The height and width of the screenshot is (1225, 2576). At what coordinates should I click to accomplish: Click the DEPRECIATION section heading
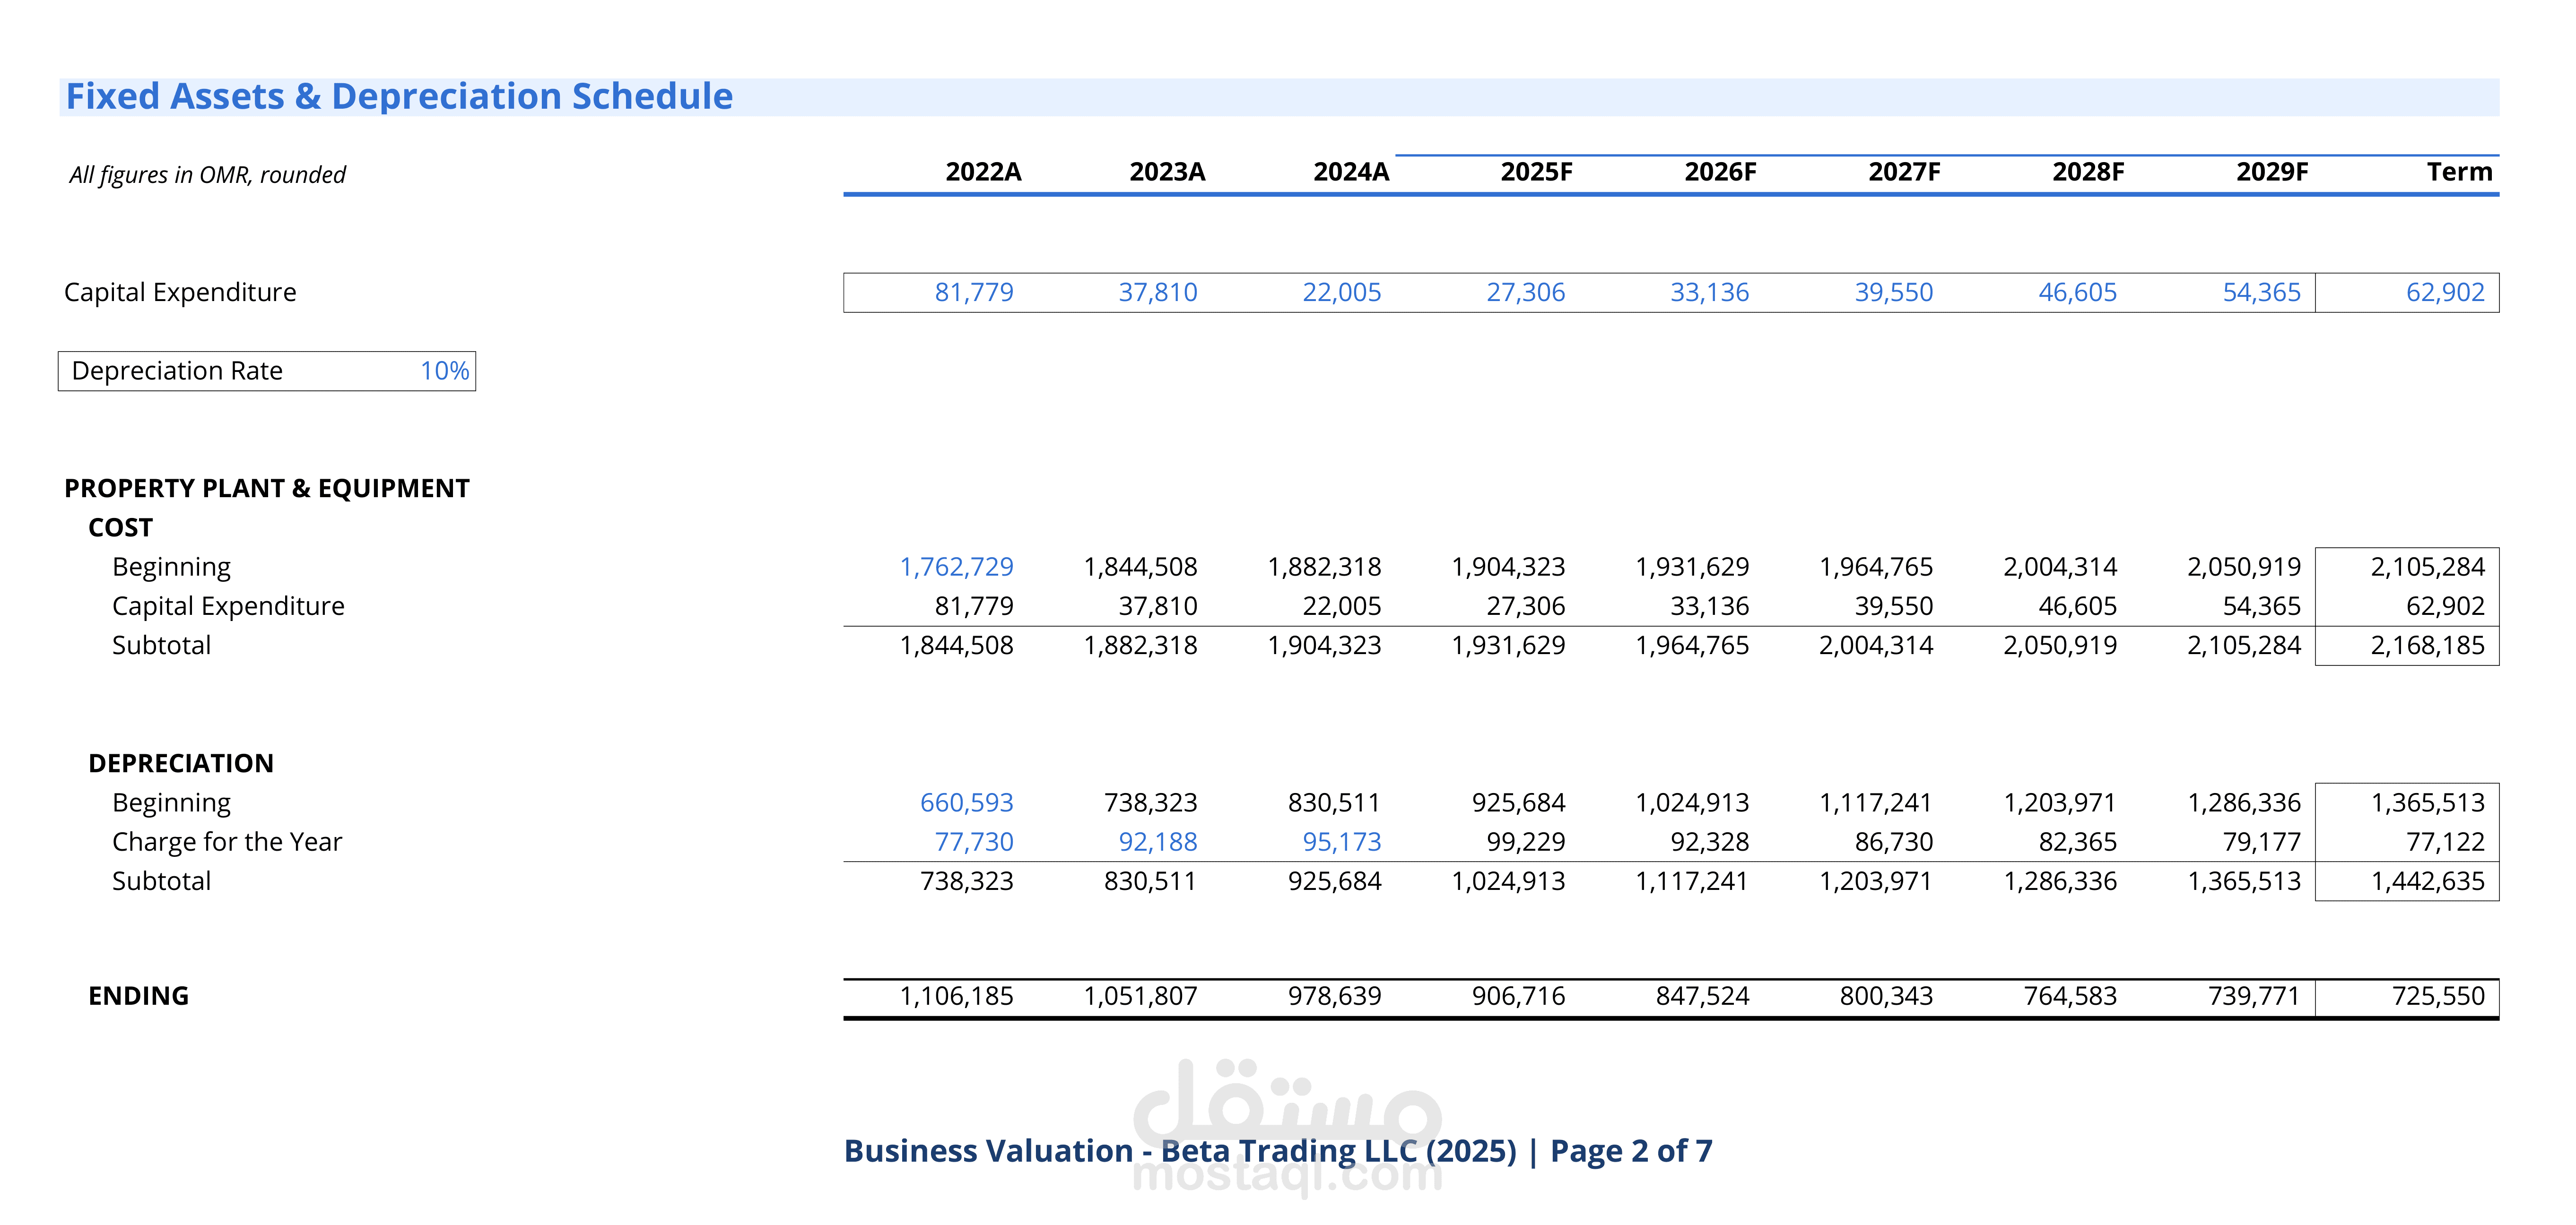[181, 762]
